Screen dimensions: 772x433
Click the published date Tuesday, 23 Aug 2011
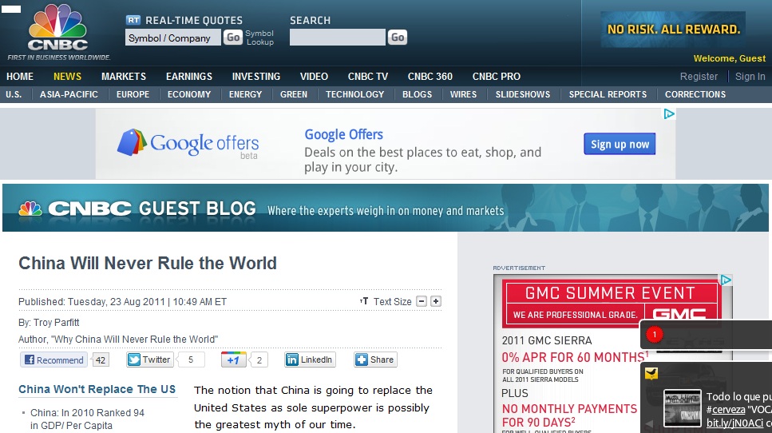116,301
